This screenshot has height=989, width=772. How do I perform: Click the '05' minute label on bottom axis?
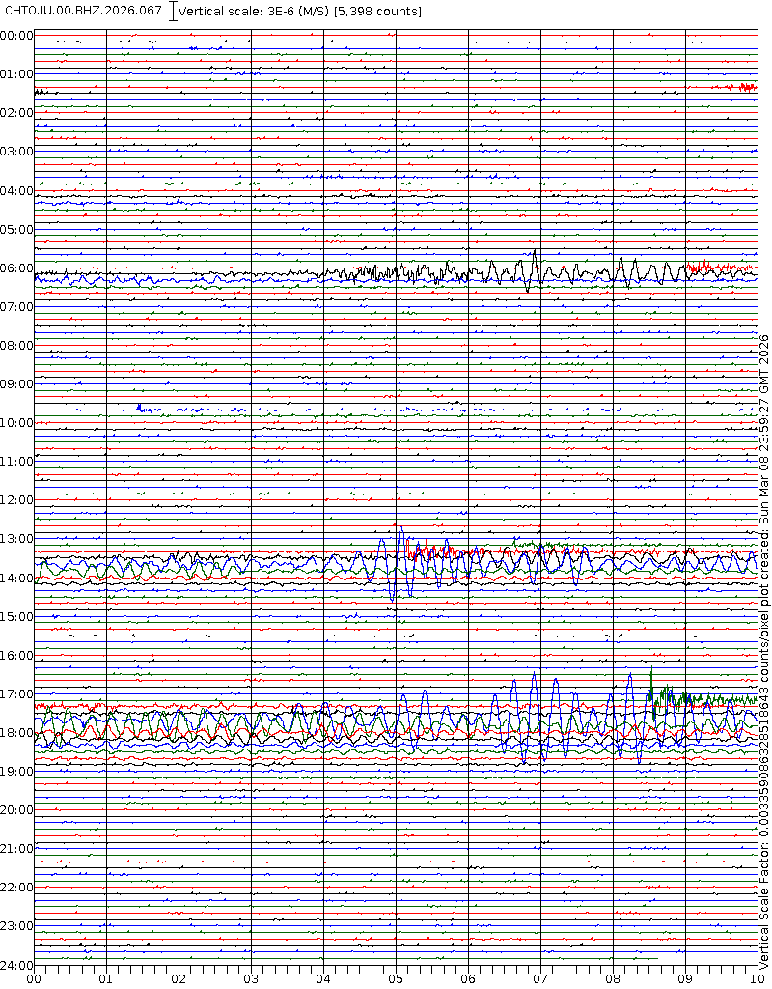(396, 978)
